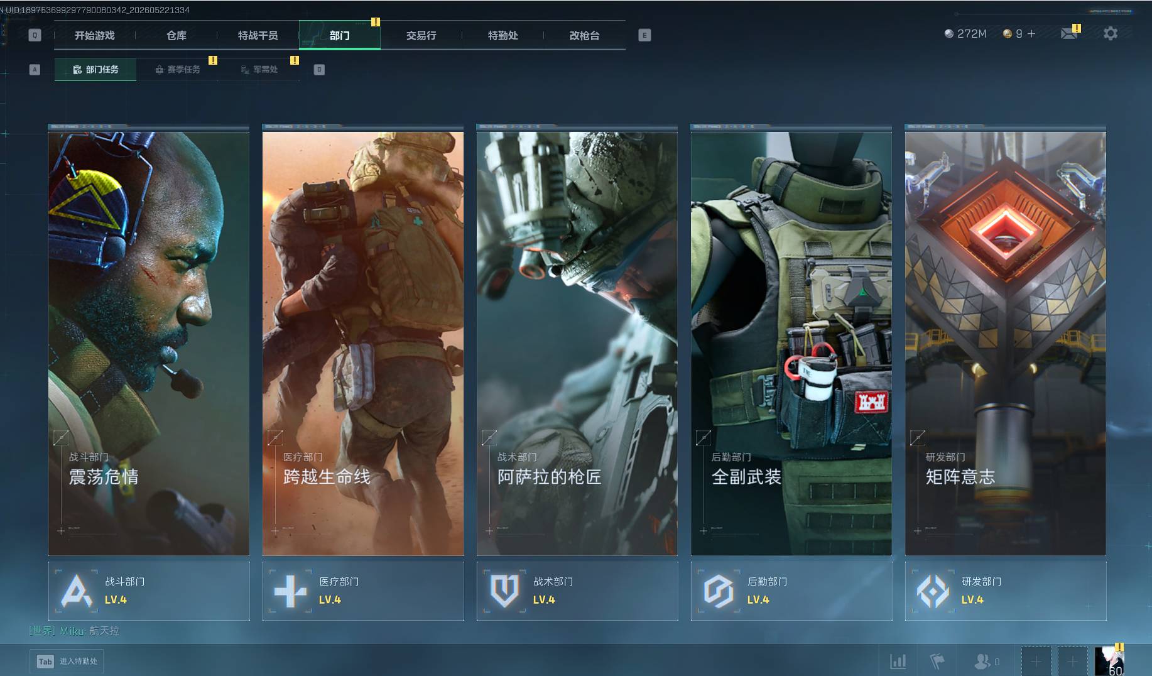Open the 赛季任务 sub-tab

(178, 69)
